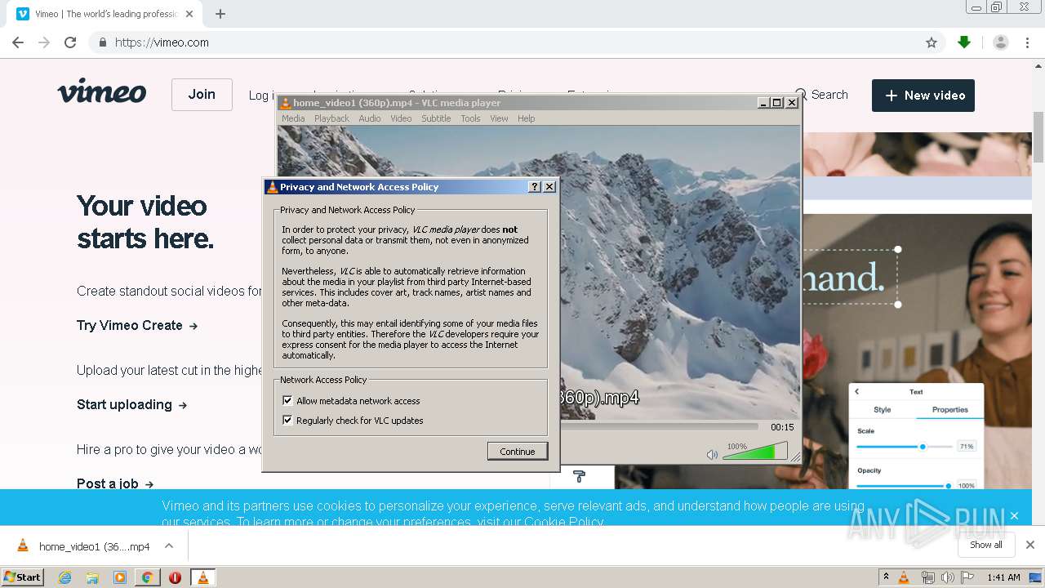Click back arrow in Text panel
Viewport: 1045px width, 588px height.
coord(857,392)
